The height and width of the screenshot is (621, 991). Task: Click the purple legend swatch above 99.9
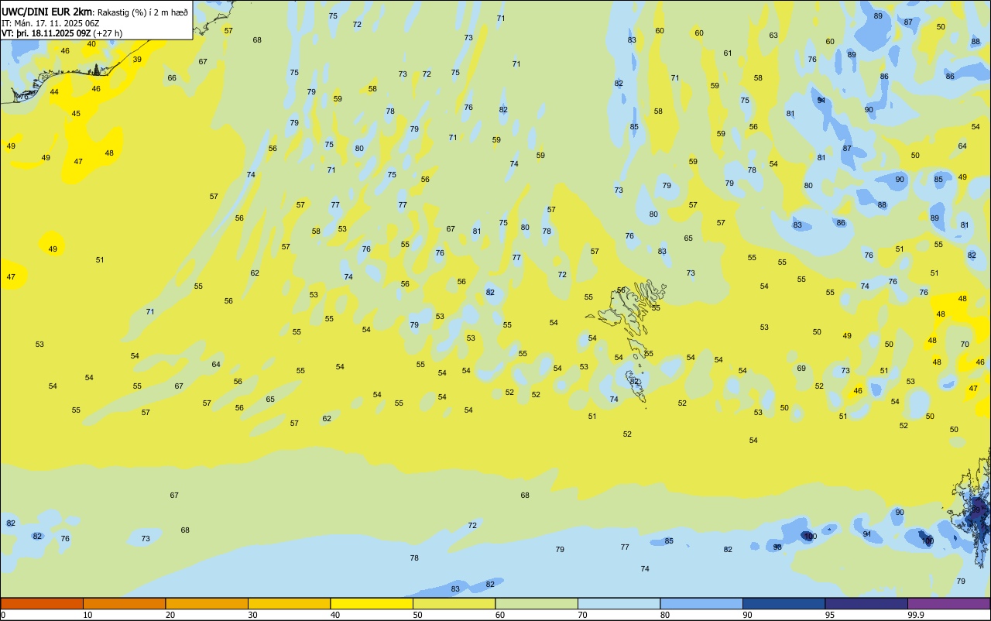pyautogui.click(x=948, y=603)
